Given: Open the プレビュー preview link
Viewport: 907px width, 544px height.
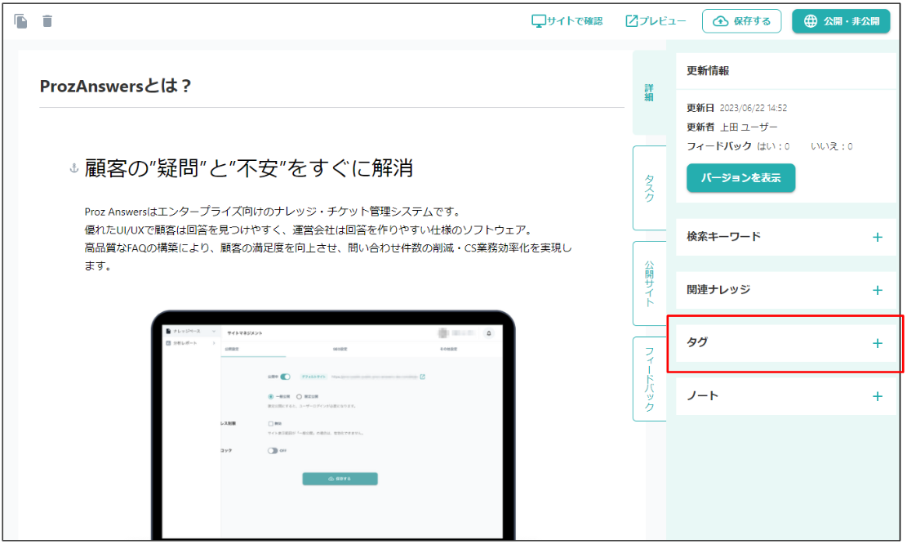Looking at the screenshot, I should pos(656,21).
